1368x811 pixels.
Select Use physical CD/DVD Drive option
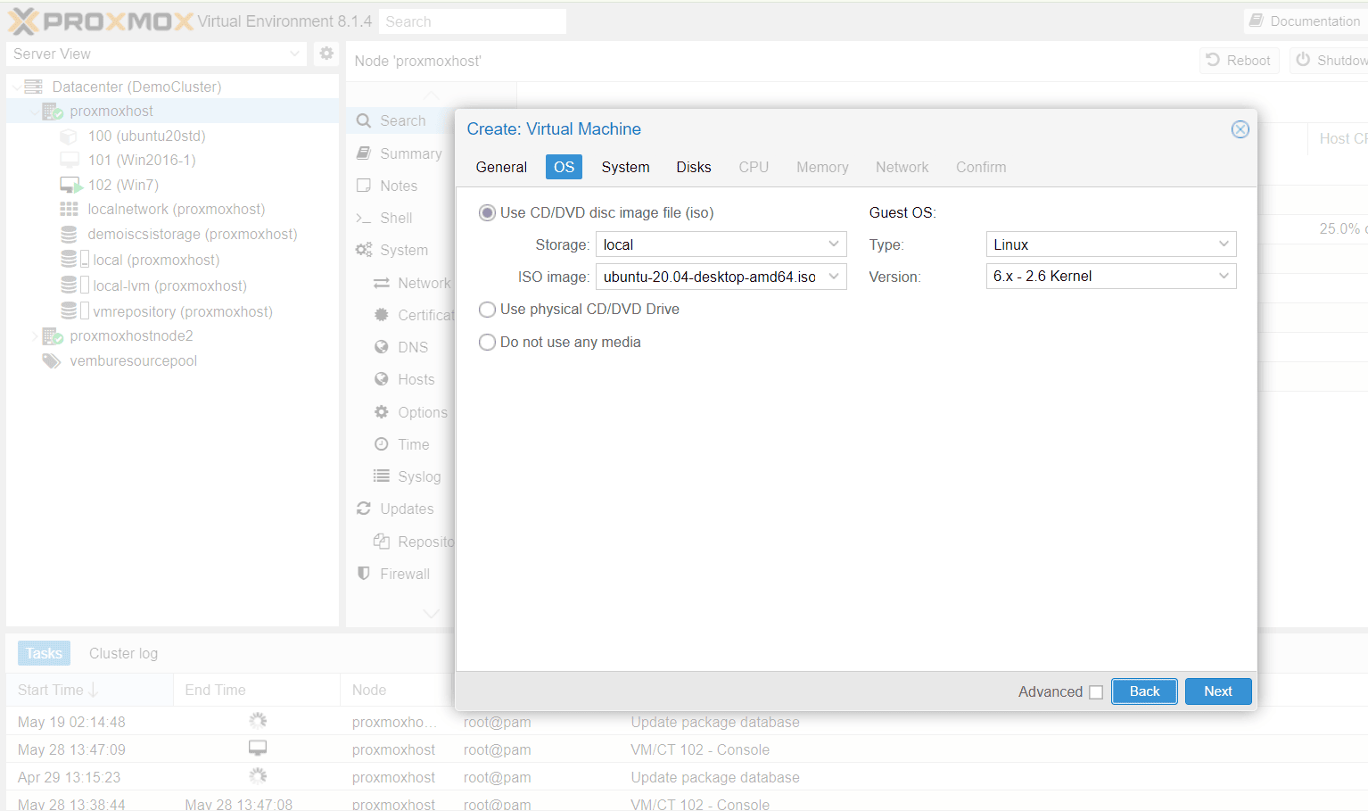(x=487, y=309)
